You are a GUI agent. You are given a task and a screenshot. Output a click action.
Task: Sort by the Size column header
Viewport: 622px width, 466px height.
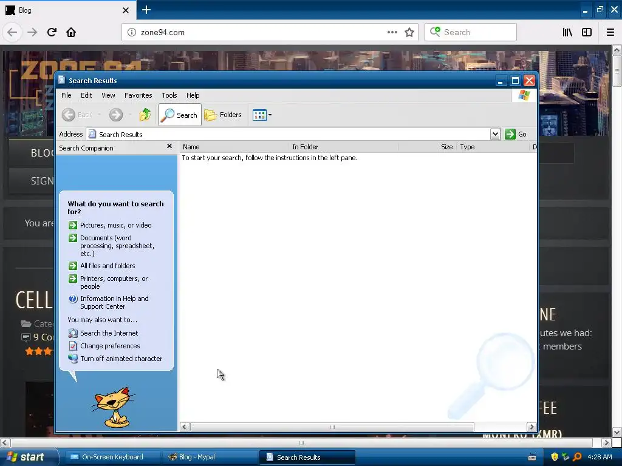(x=427, y=147)
